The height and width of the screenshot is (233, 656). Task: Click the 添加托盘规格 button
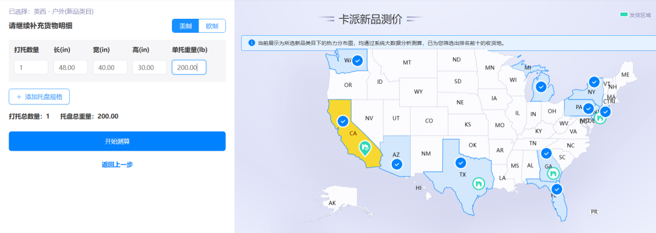(x=39, y=97)
